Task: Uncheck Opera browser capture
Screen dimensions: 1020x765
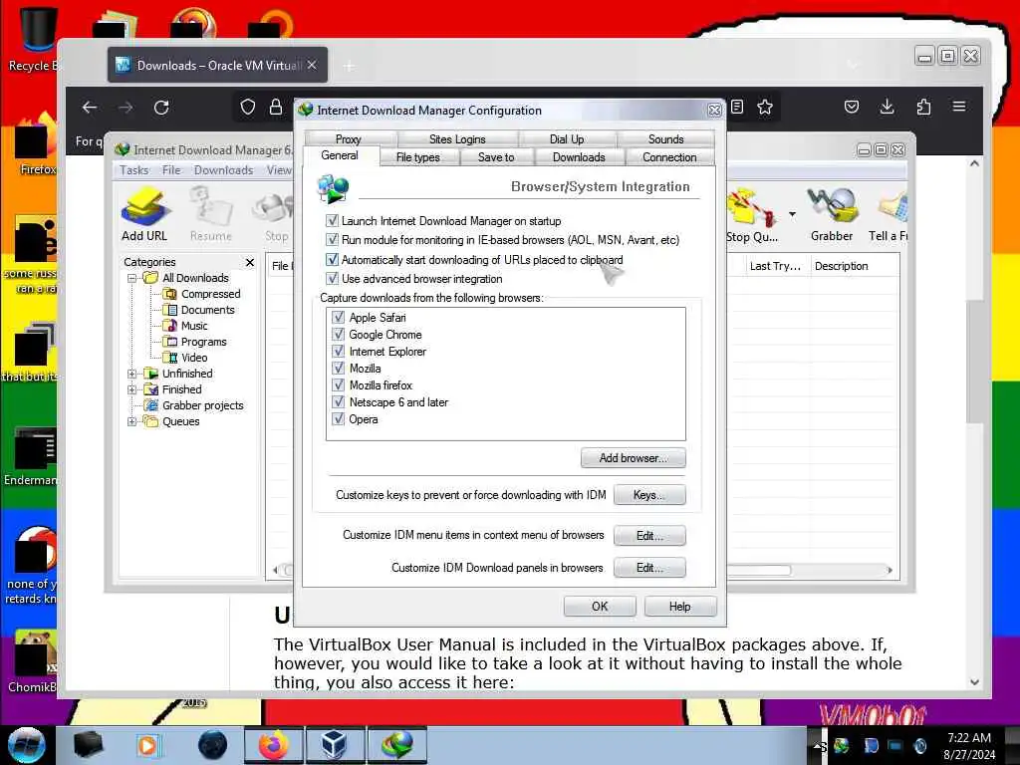Action: (x=339, y=418)
